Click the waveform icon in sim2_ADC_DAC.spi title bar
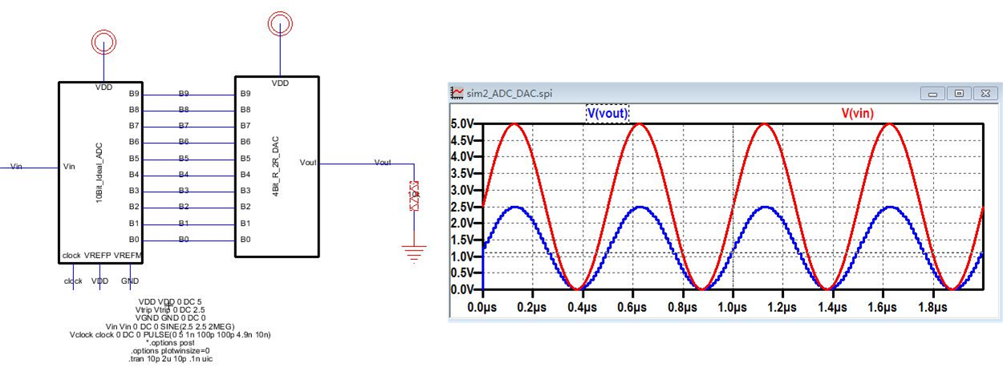 (x=458, y=94)
